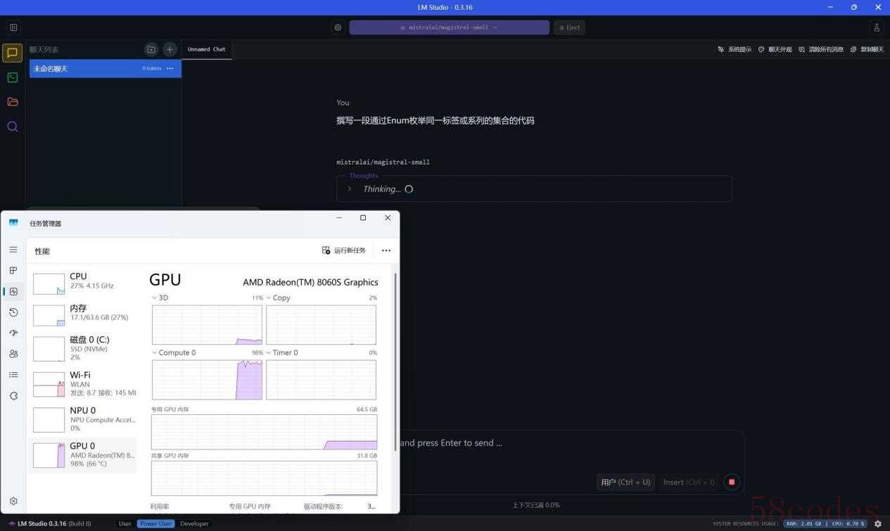Image resolution: width=890 pixels, height=531 pixels.
Task: Open the Developer terminal sidebar icon
Action: click(13, 77)
